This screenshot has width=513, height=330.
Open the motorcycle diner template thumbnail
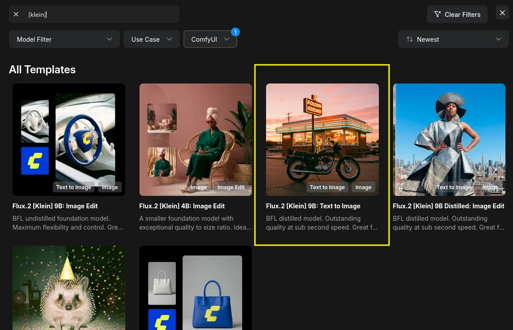pos(322,139)
